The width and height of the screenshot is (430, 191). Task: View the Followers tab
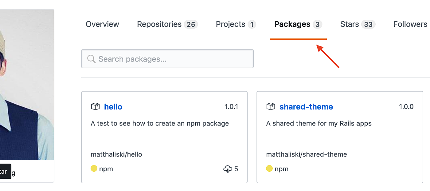coord(410,24)
